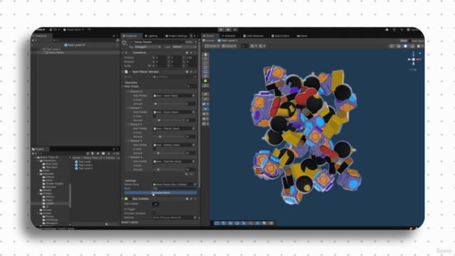
Task: Open object picker for Gold Bar prefab
Action: tap(193, 161)
